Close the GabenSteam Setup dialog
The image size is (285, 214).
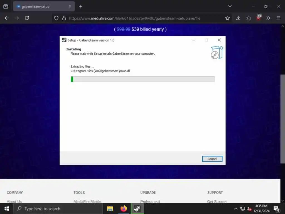219,40
